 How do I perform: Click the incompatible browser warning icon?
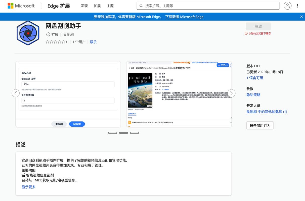(246, 33)
